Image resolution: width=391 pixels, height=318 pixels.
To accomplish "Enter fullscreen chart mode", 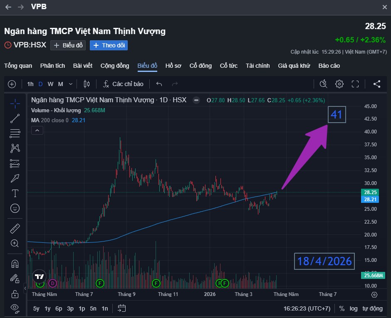I will (355, 84).
